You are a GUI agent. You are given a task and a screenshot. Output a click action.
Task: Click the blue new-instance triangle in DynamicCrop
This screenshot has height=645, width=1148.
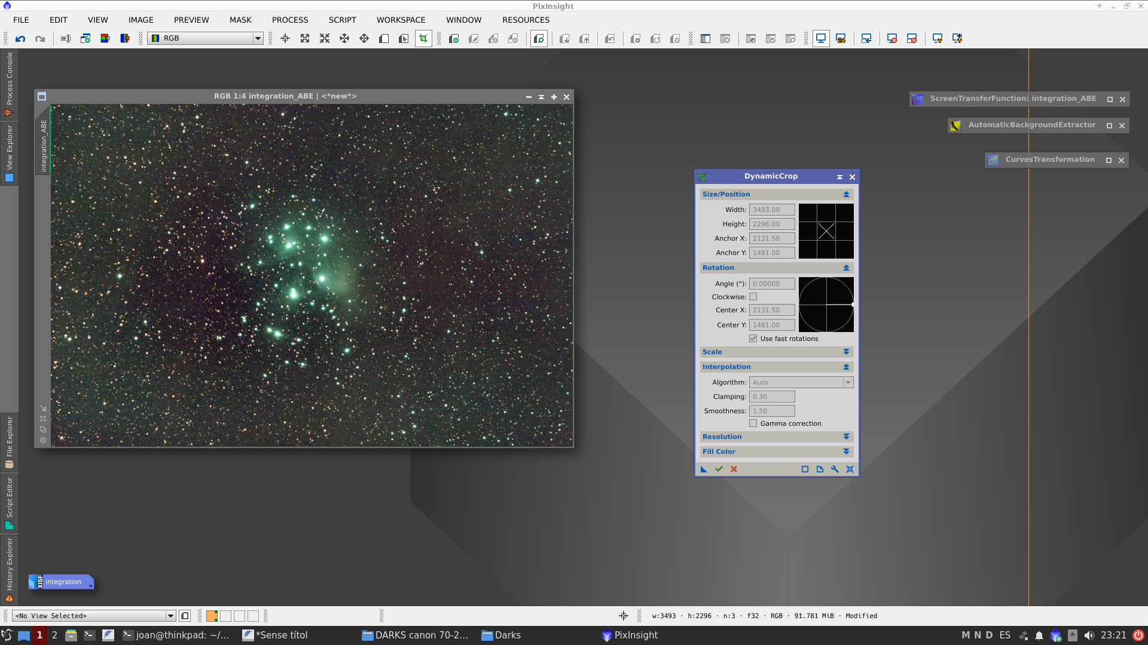pos(704,469)
